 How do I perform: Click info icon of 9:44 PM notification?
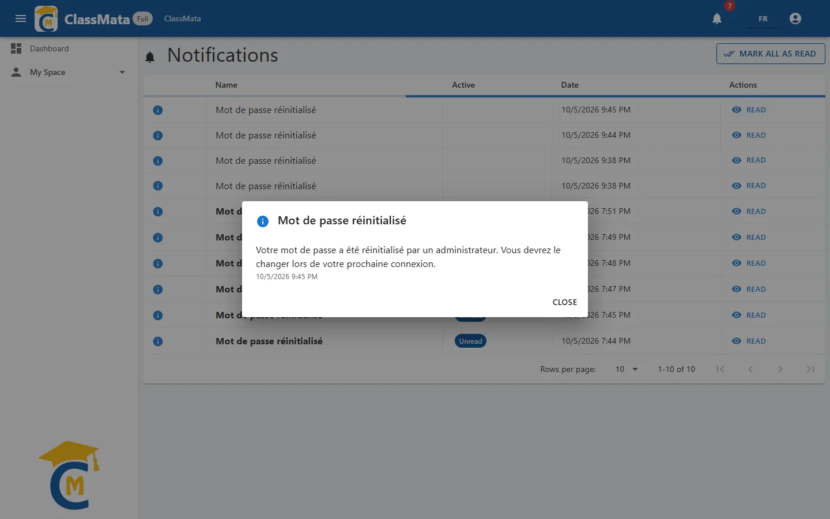pos(158,136)
